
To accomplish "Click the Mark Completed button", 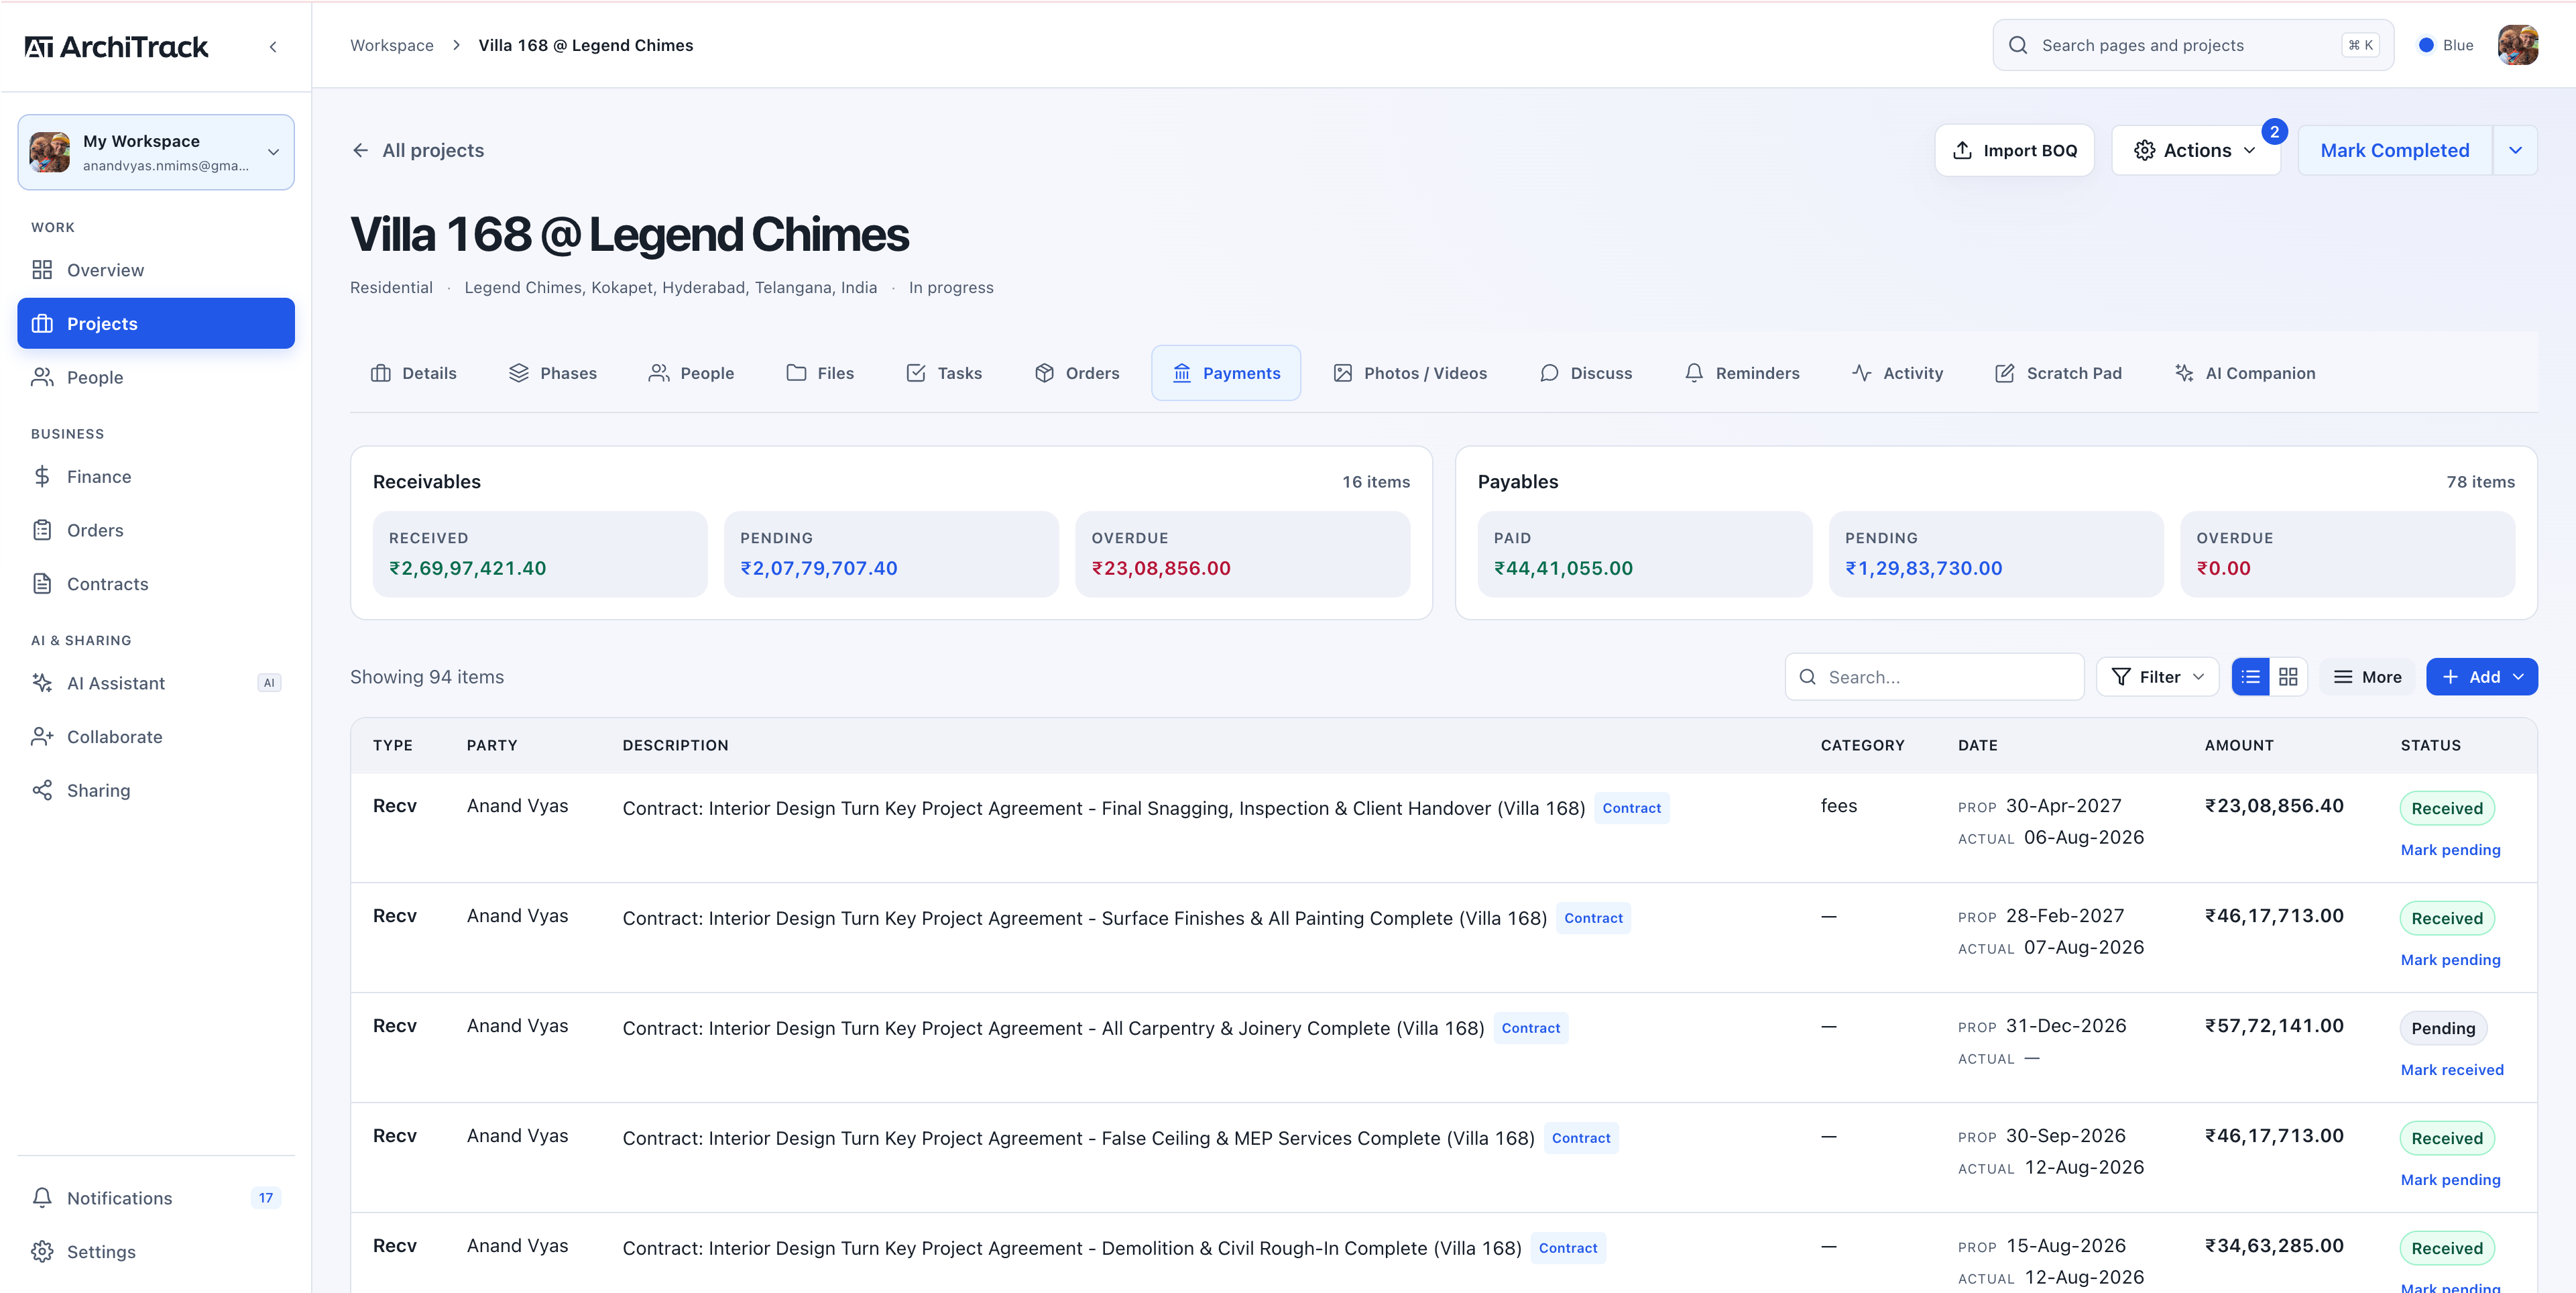I will [x=2394, y=150].
